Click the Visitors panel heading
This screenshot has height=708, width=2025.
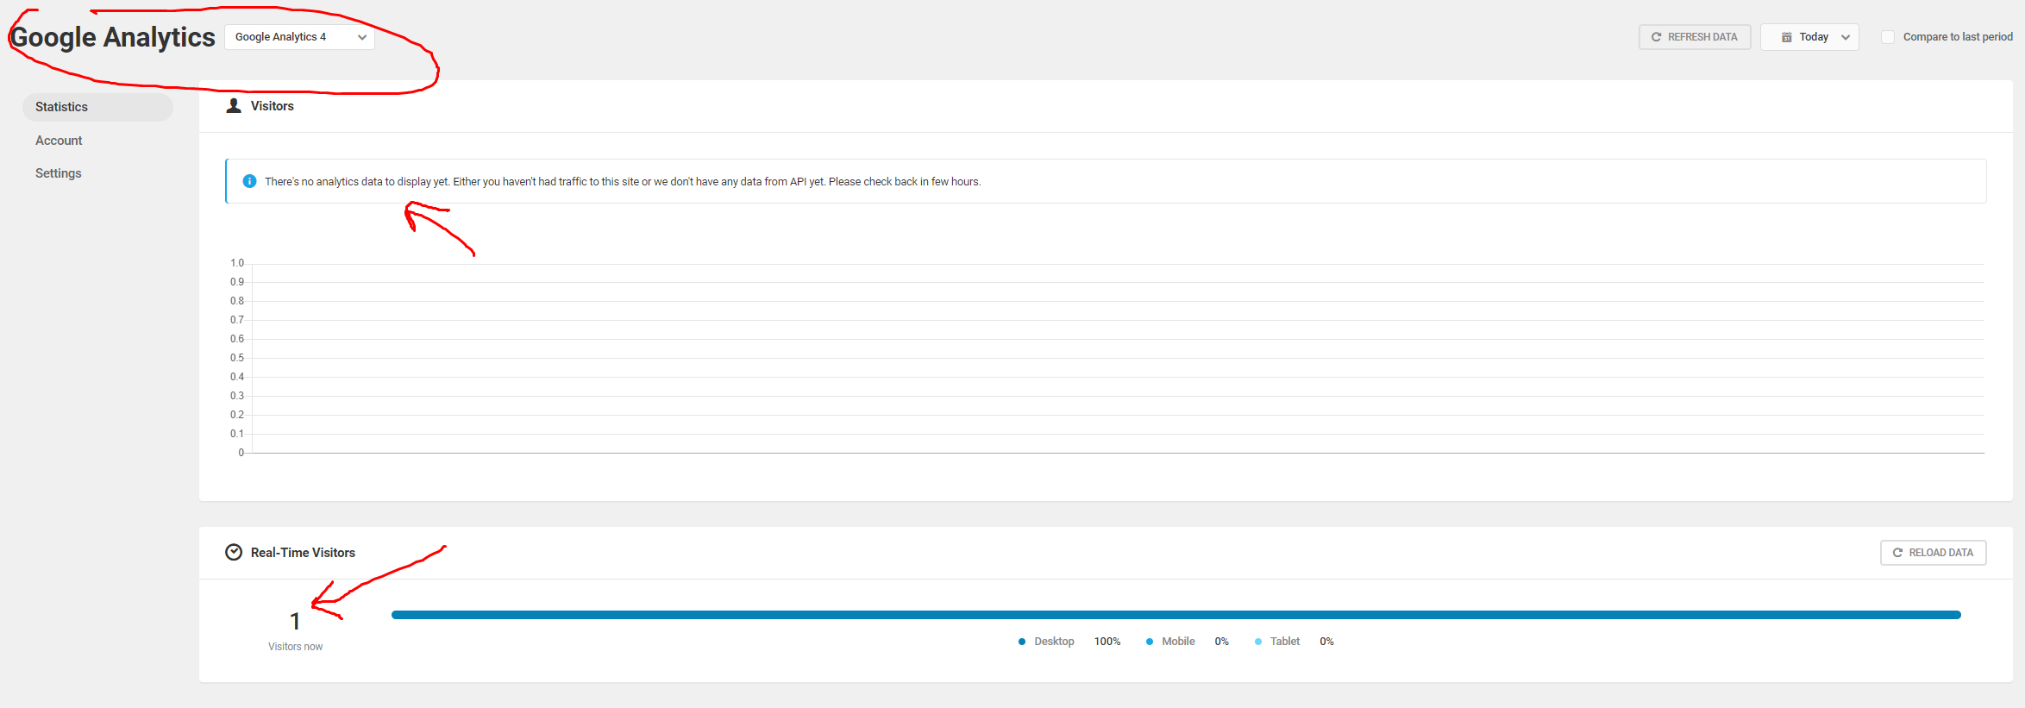(x=273, y=106)
